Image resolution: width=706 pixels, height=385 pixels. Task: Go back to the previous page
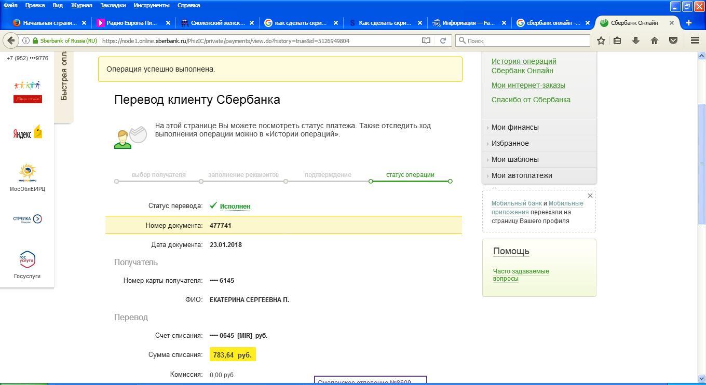click(x=11, y=40)
